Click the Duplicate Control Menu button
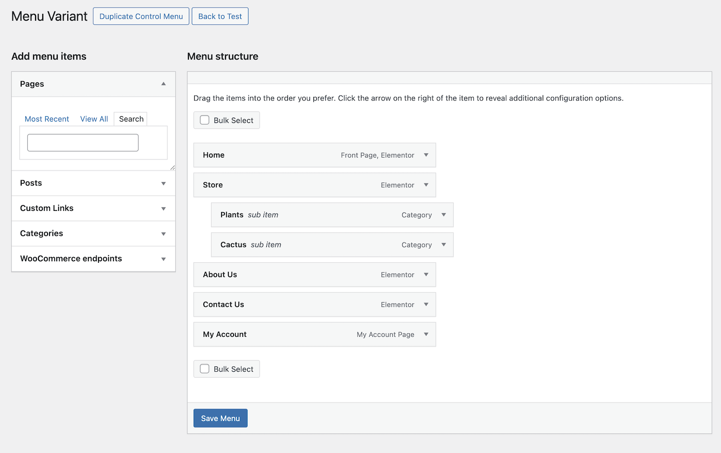The height and width of the screenshot is (453, 721). (141, 16)
